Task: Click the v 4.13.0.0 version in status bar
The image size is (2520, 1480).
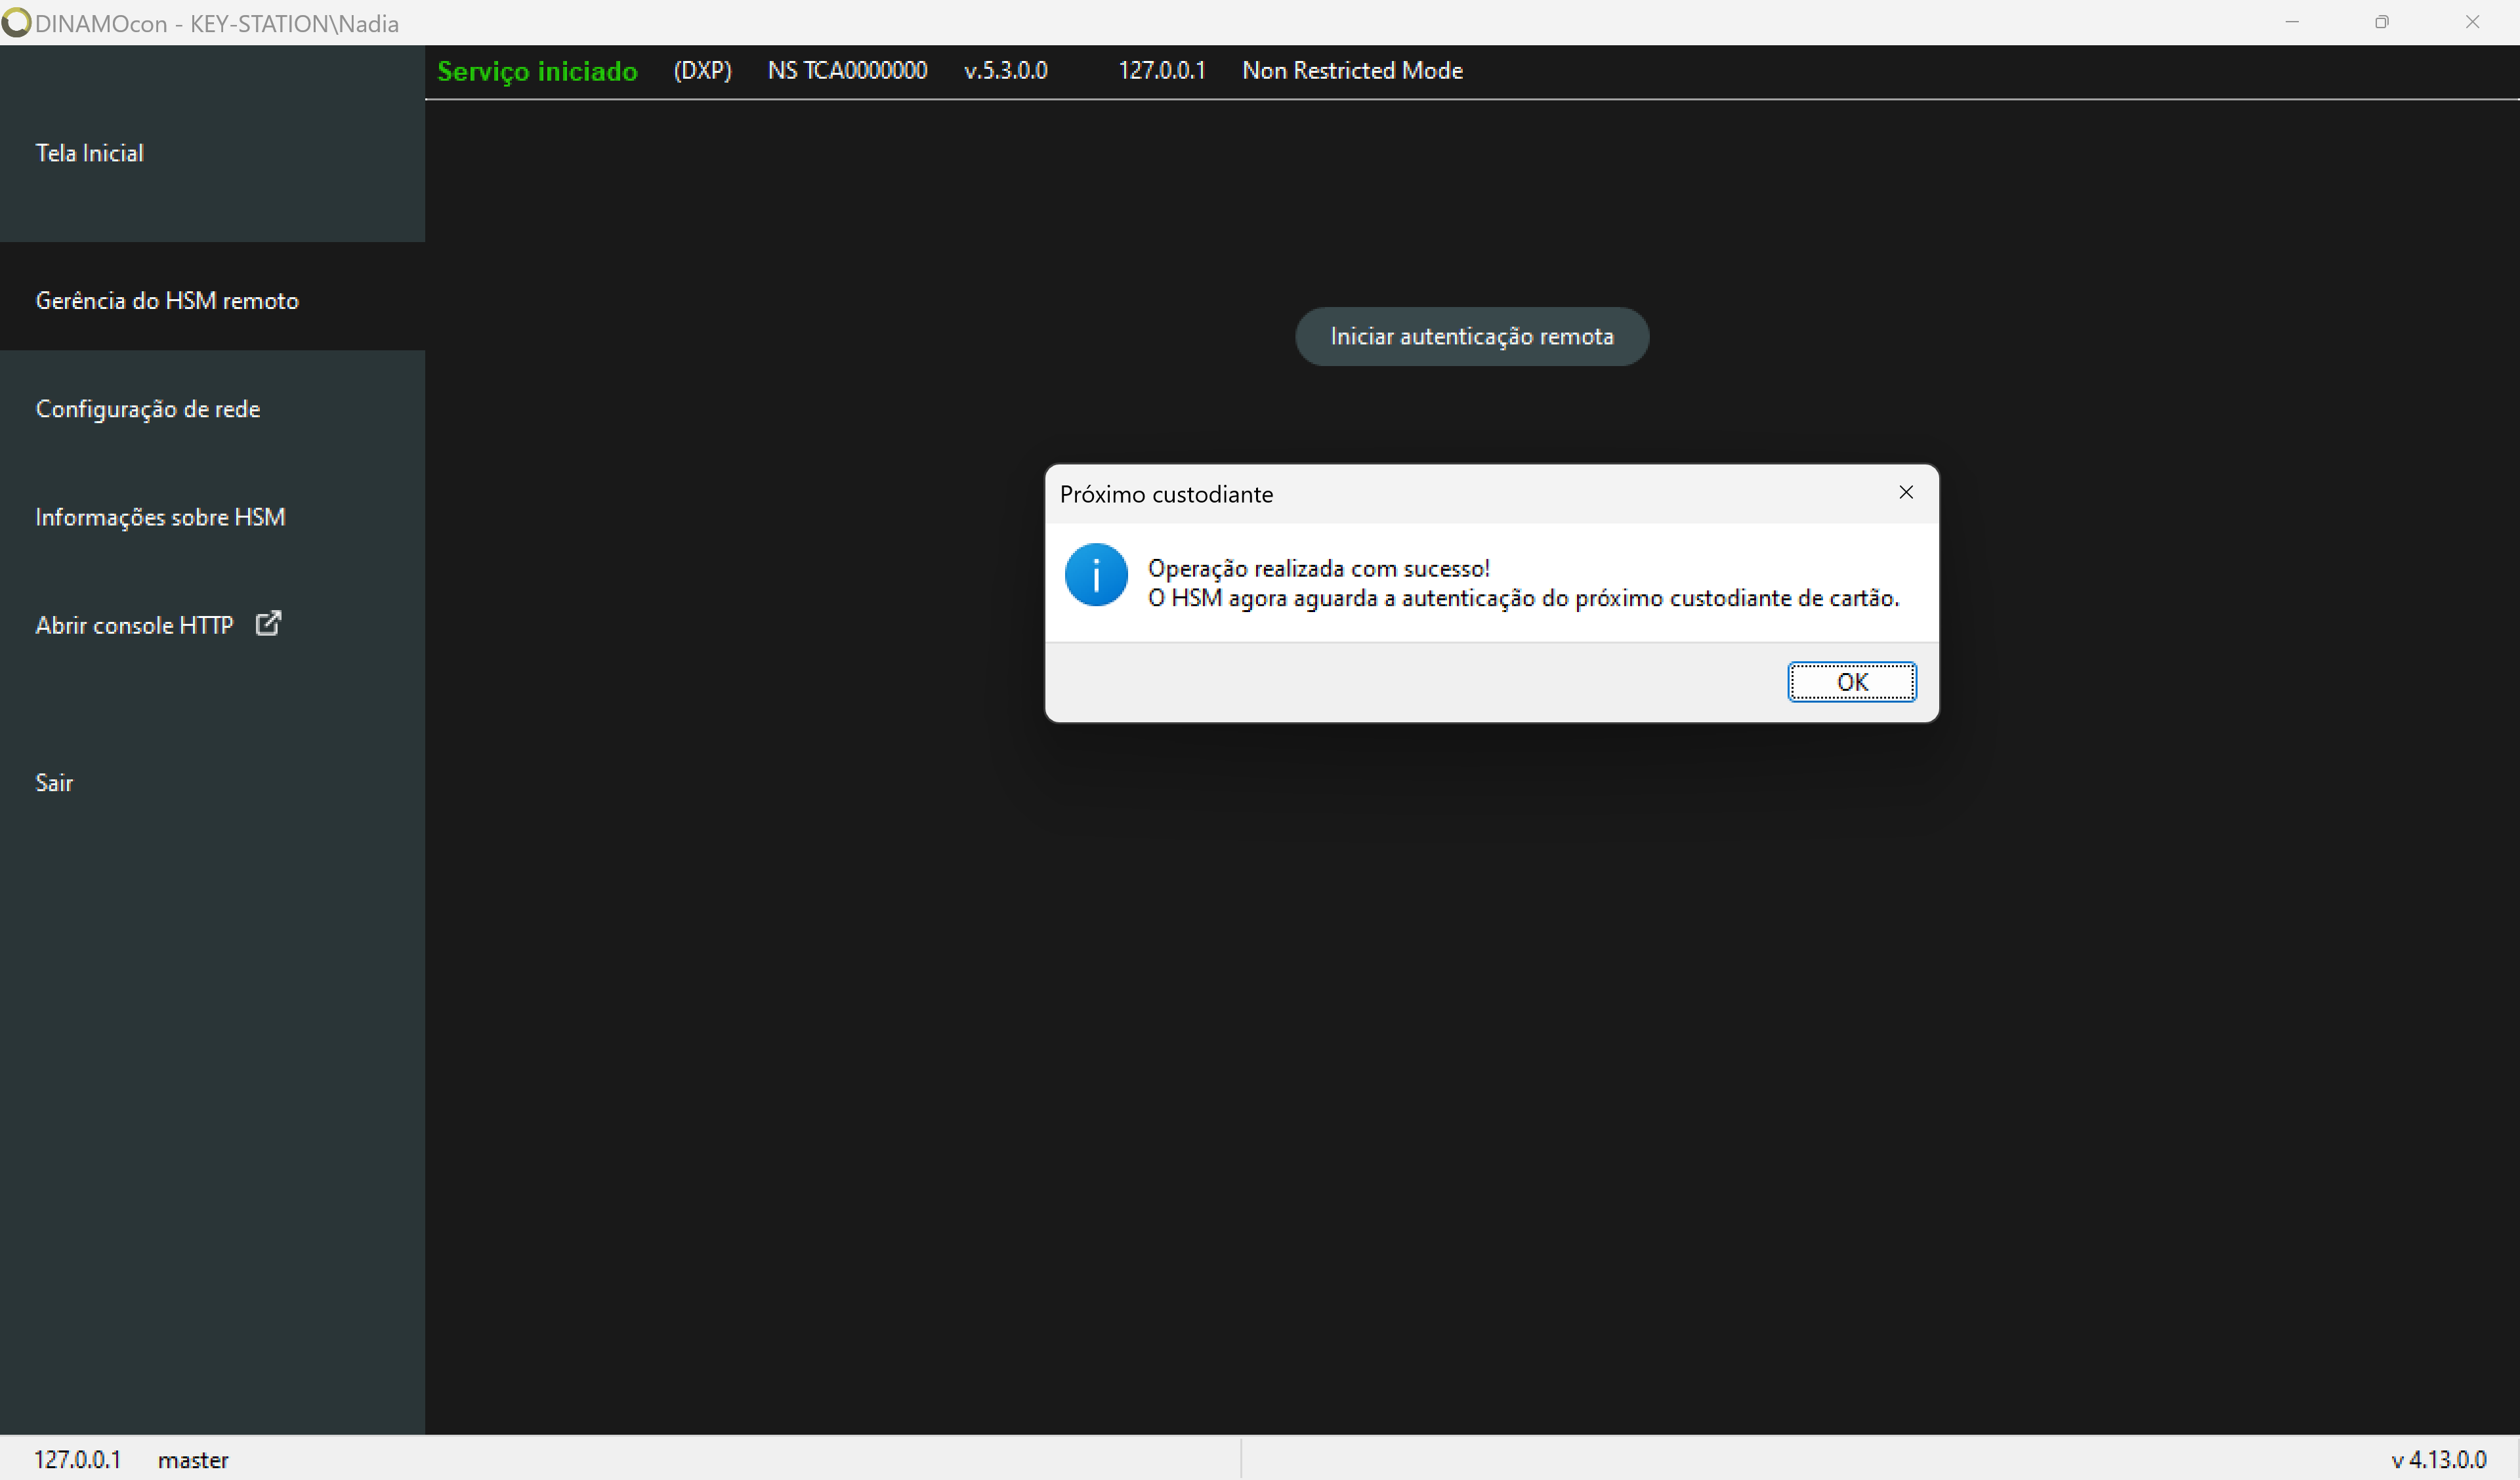Action: (2438, 1460)
